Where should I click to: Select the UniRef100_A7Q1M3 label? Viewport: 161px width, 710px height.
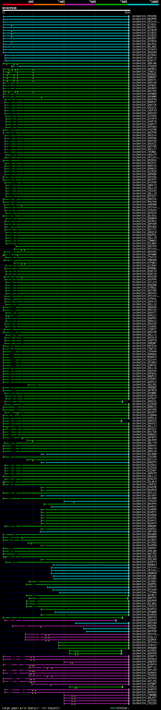click(144, 66)
